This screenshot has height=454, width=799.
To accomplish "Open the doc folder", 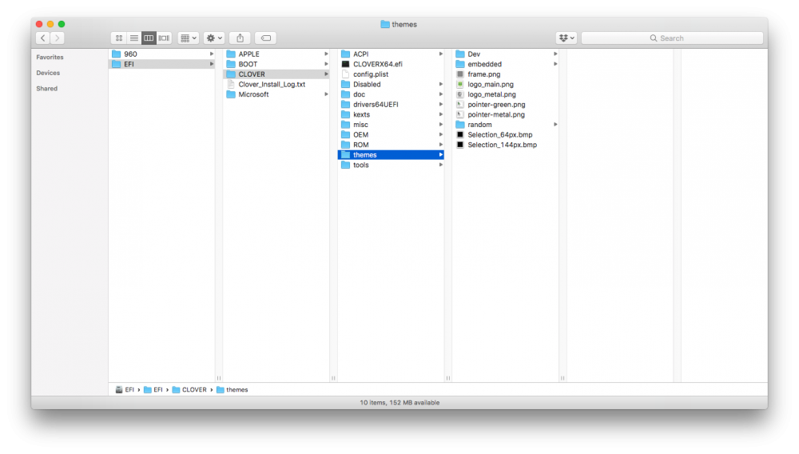I will (x=391, y=94).
